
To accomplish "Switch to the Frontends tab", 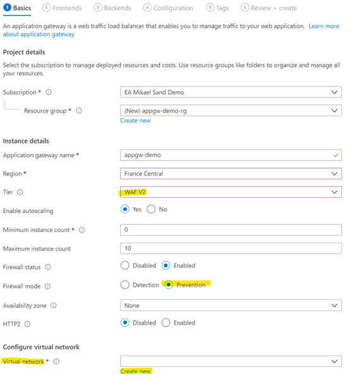I will (62, 8).
